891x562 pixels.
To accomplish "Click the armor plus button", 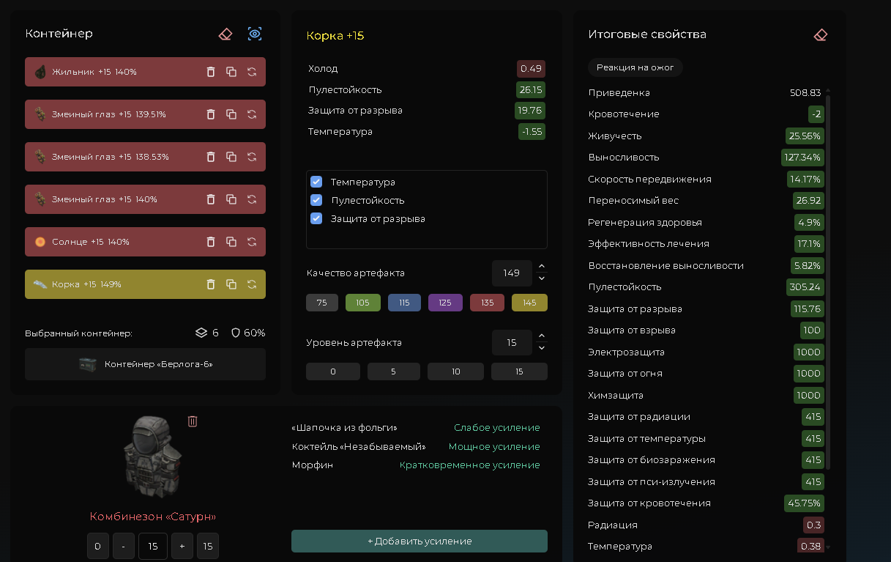I will click(182, 547).
